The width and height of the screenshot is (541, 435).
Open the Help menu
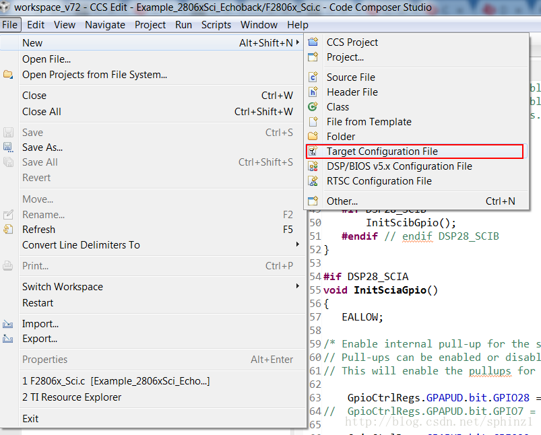(x=297, y=25)
